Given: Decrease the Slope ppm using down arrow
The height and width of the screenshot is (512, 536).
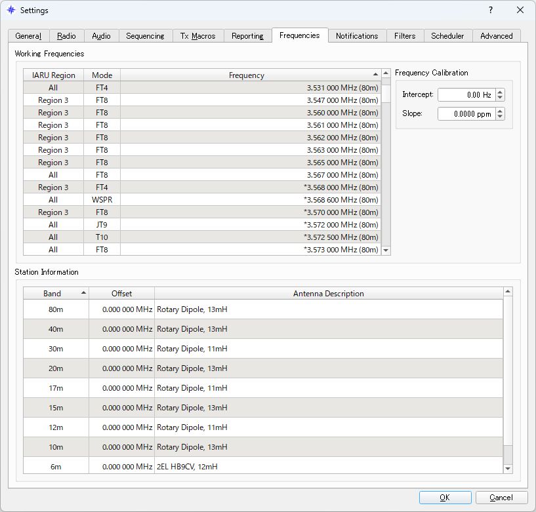Looking at the screenshot, I should pyautogui.click(x=499, y=117).
